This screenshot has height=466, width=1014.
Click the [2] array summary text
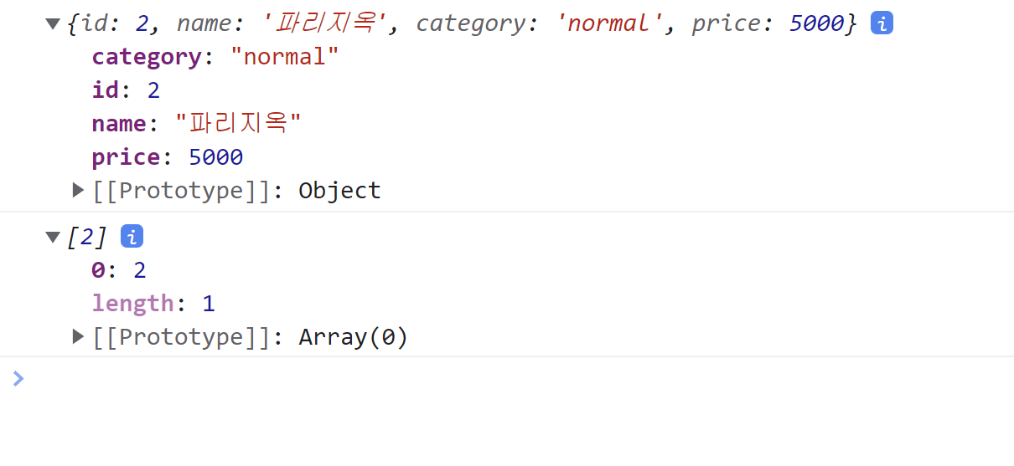coord(87,238)
